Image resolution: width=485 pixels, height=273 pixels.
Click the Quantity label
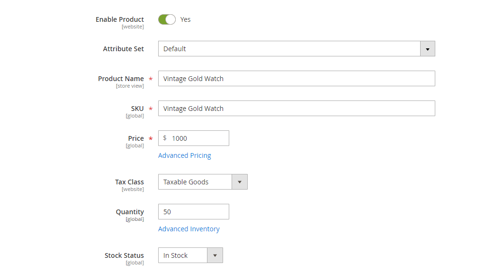pyautogui.click(x=130, y=212)
